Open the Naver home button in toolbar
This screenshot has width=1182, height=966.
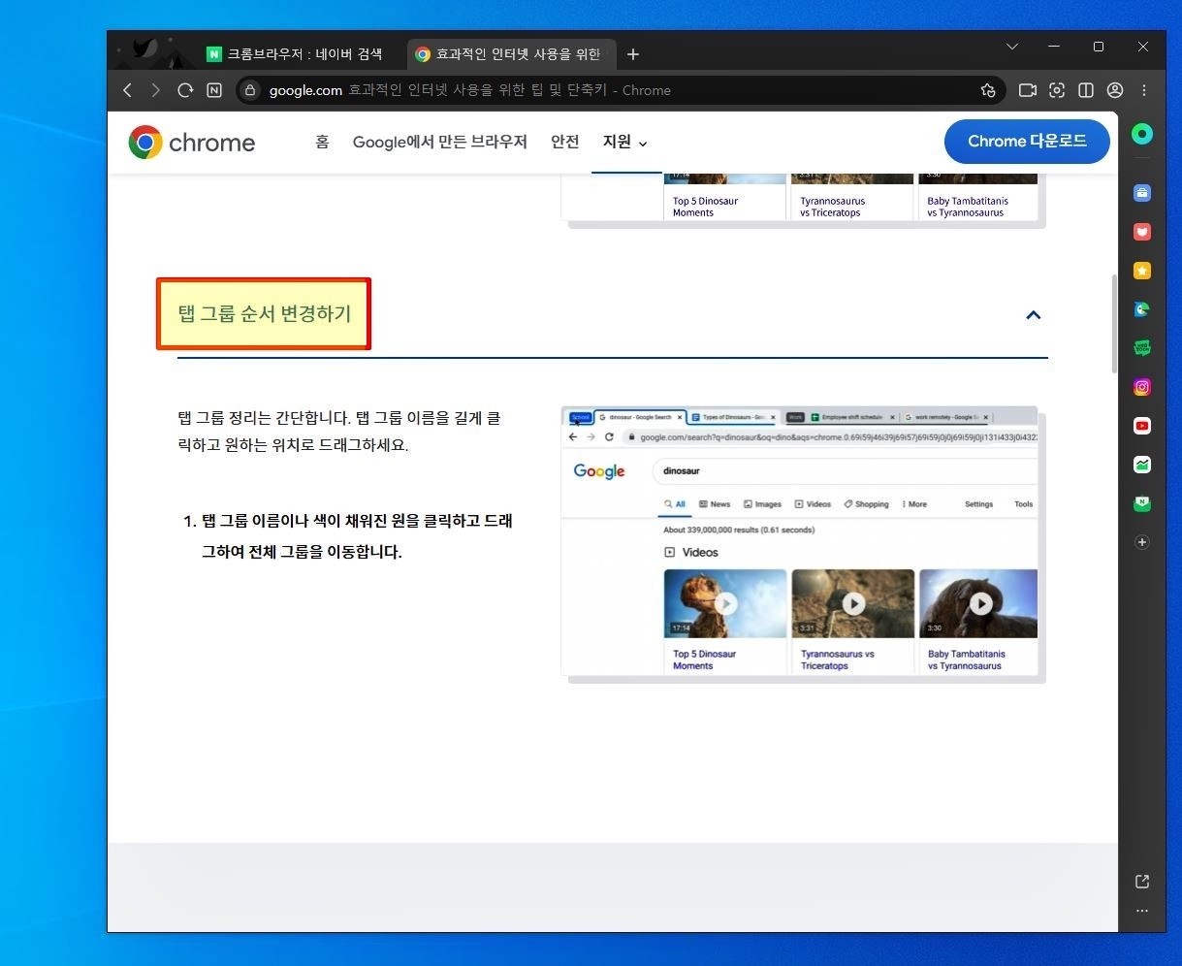(214, 90)
